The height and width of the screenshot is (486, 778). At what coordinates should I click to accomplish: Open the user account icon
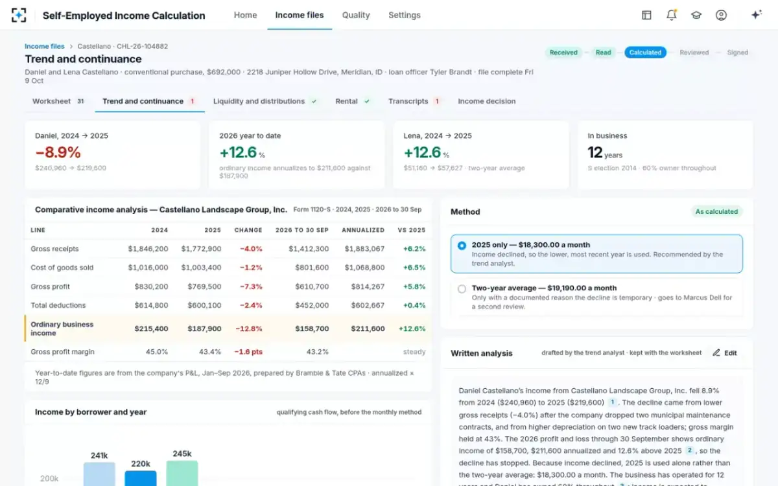[721, 15]
